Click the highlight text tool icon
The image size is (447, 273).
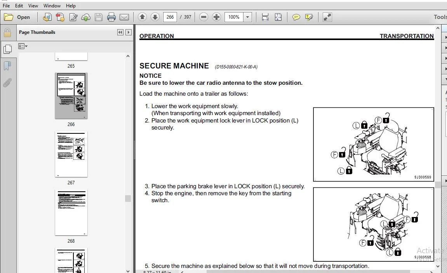(x=309, y=17)
